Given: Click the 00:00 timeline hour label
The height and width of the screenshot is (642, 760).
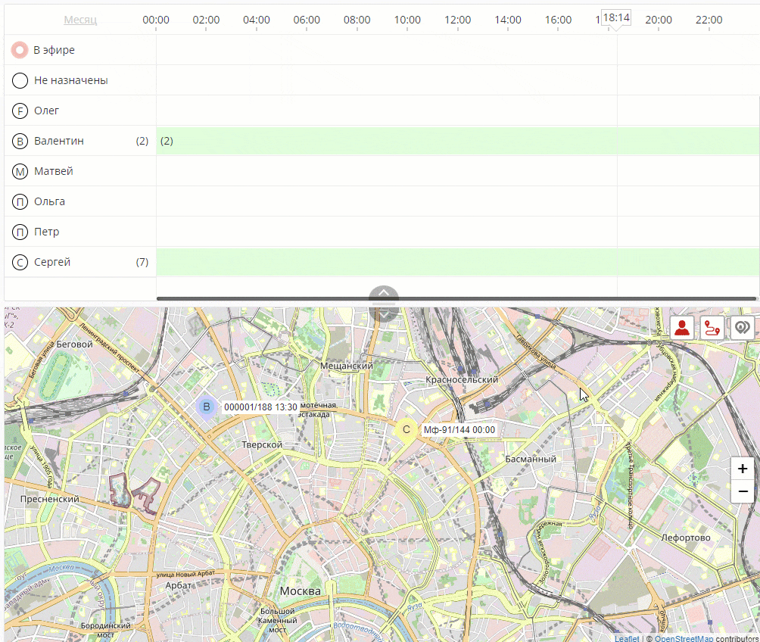Looking at the screenshot, I should [x=156, y=20].
